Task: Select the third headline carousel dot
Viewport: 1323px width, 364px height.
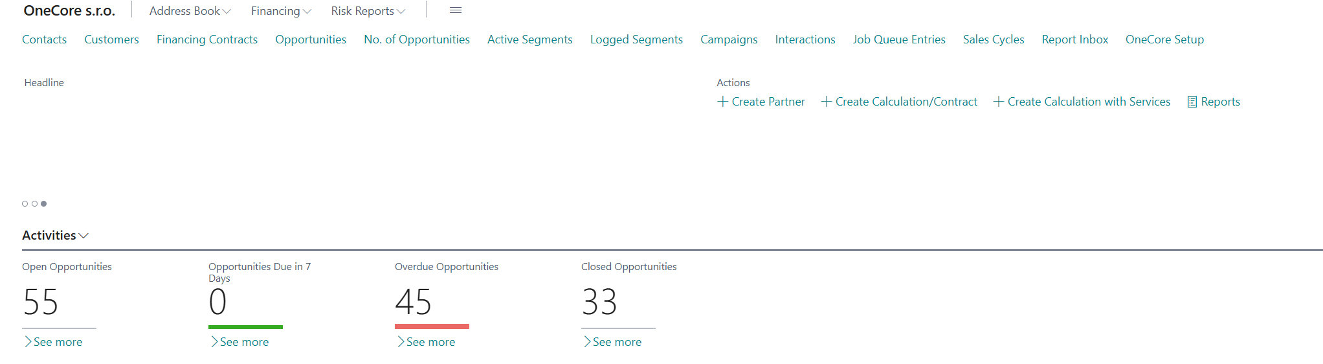Action: [x=44, y=203]
